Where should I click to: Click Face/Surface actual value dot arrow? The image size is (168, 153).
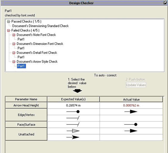tap(131, 124)
